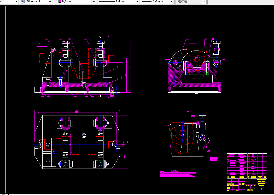
Task: Click the greyed-out 随颜色 plot style box
Action: (191, 1)
